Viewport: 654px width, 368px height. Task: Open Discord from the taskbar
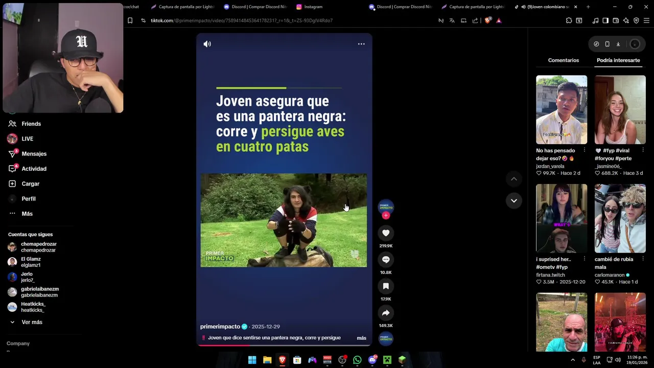[372, 360]
